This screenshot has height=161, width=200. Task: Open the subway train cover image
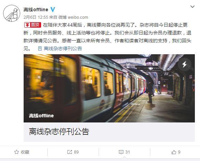pyautogui.click(x=109, y=88)
